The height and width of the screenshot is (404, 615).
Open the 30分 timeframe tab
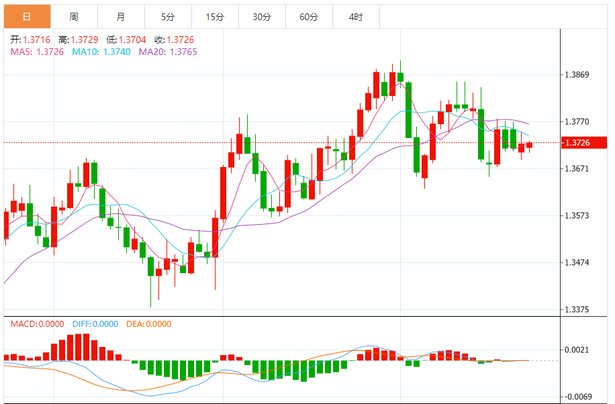(263, 17)
